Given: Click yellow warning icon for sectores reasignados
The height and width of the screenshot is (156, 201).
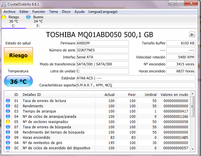Looking at the screenshot, I should (8, 122).
